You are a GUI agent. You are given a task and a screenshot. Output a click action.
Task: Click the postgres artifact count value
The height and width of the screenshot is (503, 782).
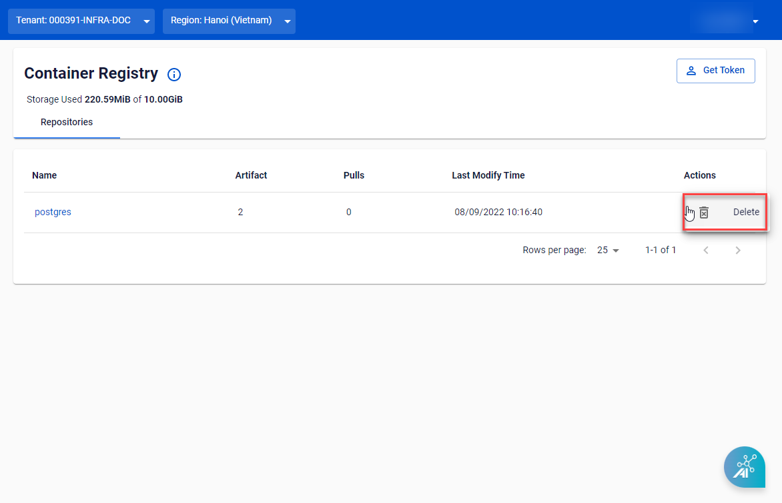[x=240, y=212]
